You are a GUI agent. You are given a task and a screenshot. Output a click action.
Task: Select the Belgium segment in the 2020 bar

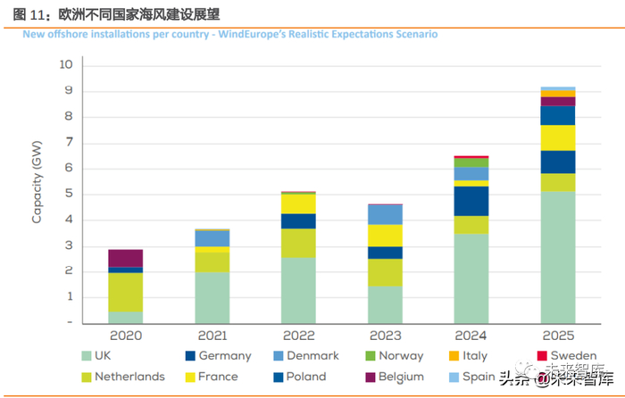[126, 258]
